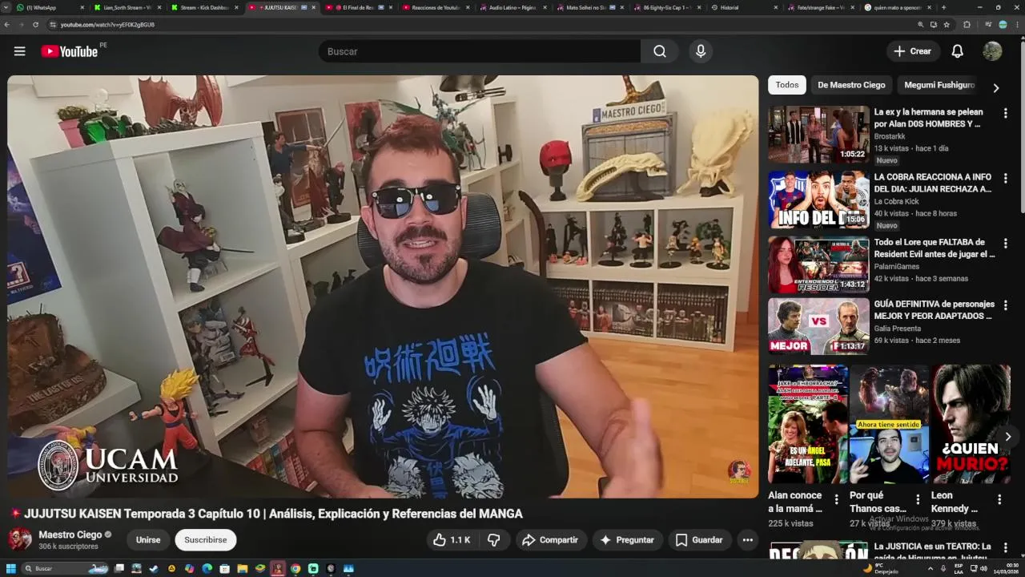Open the "ES UN ÁNGEL" short thumbnail
Image resolution: width=1025 pixels, height=577 pixels.
point(808,425)
